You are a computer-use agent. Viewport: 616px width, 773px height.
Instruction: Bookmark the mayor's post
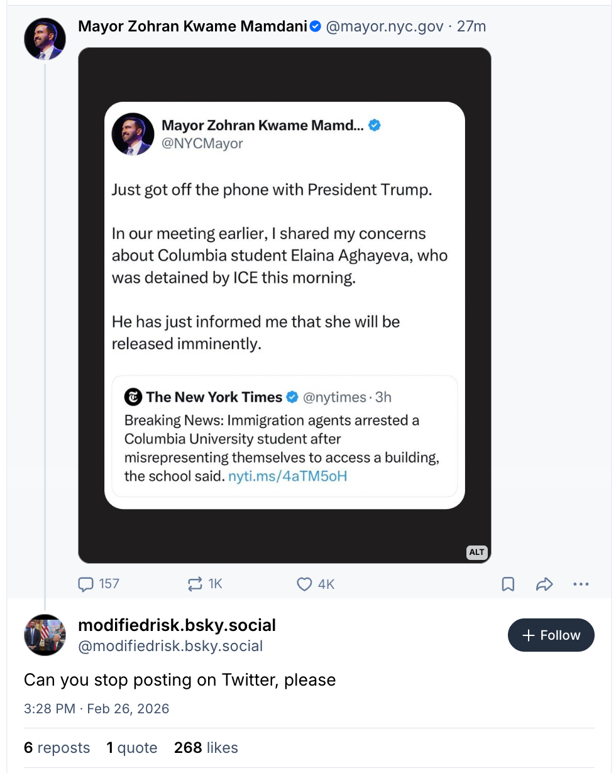[508, 584]
